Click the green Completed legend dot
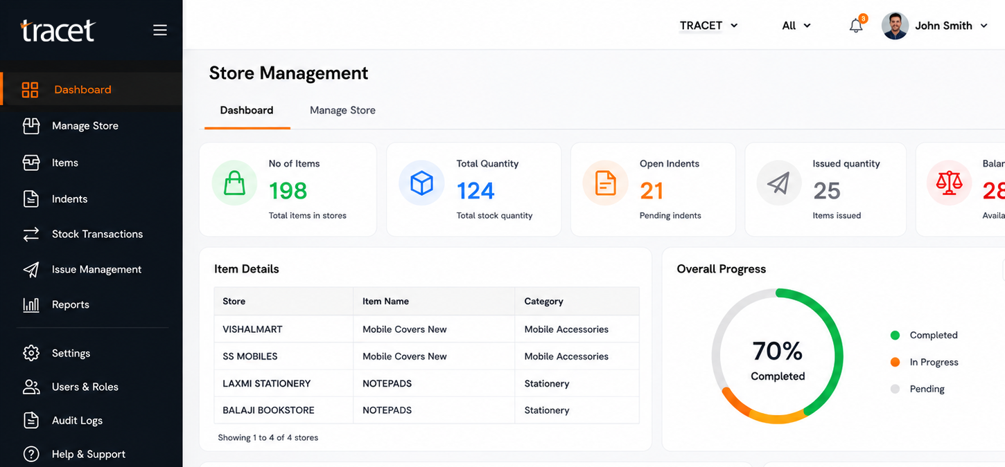The image size is (1005, 467). (895, 336)
